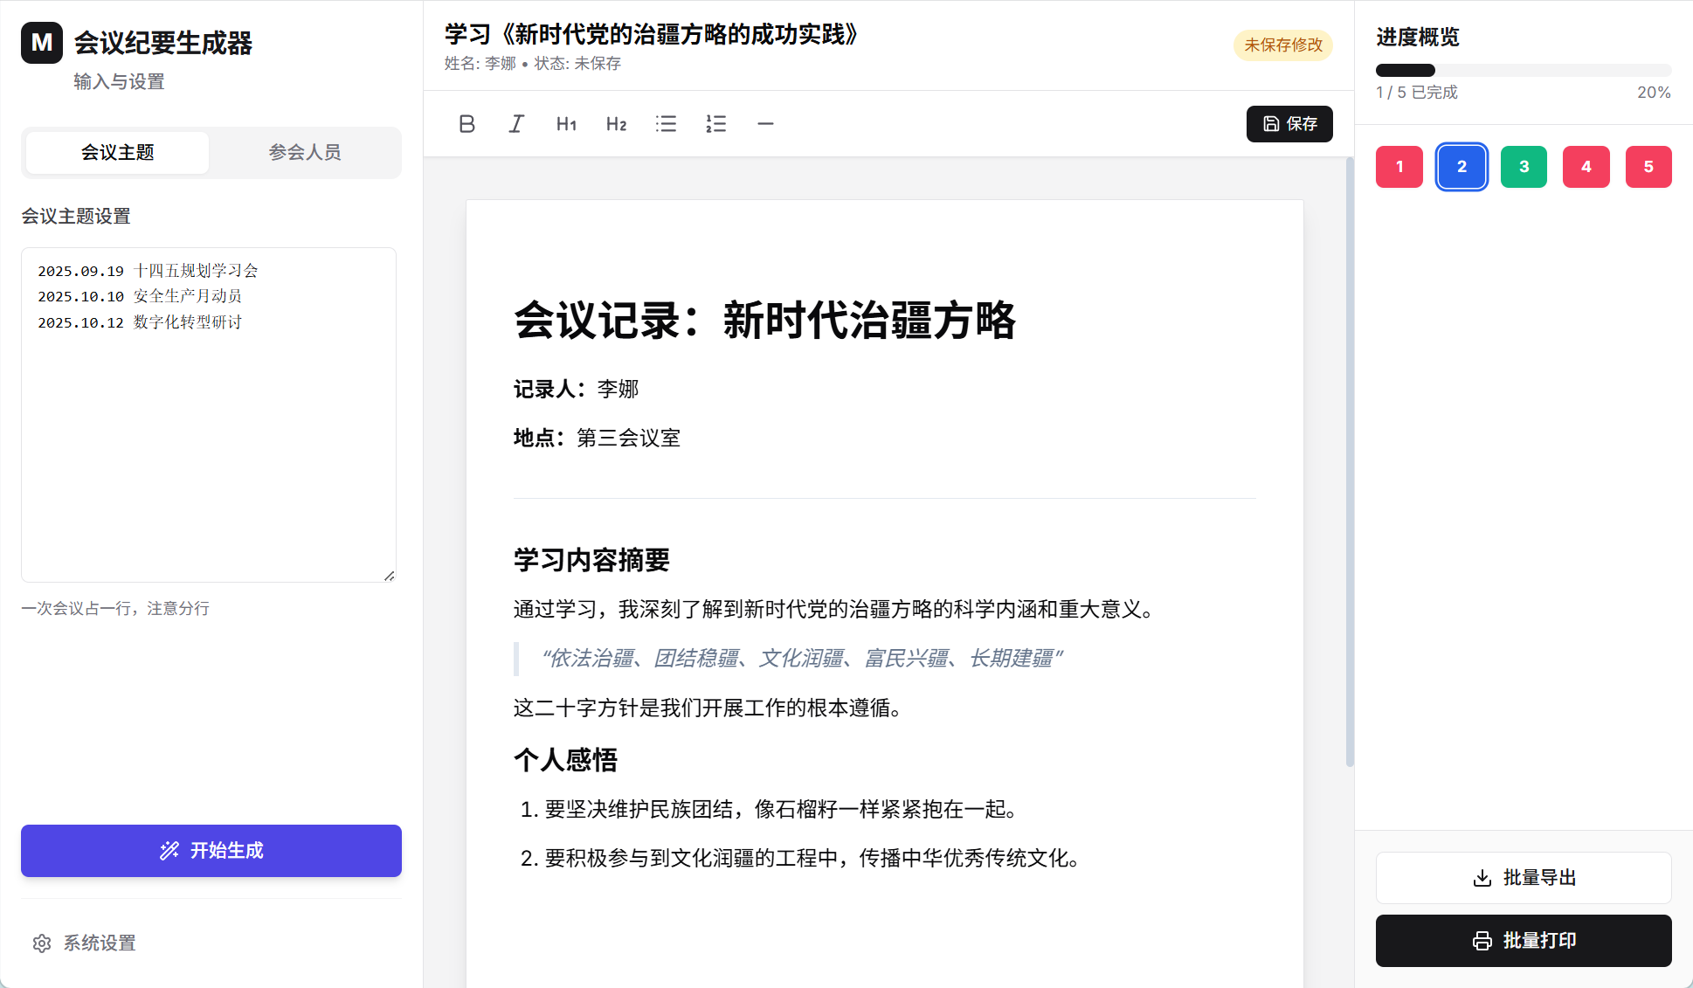The width and height of the screenshot is (1693, 988).
Task: Insert a bullet list
Action: tap(666, 124)
